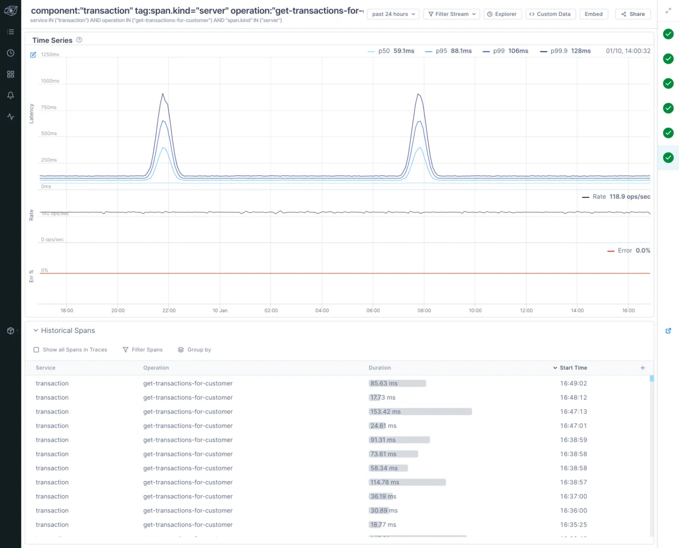Click the first green checkmark status icon
This screenshot has height=548, width=679.
tap(668, 34)
